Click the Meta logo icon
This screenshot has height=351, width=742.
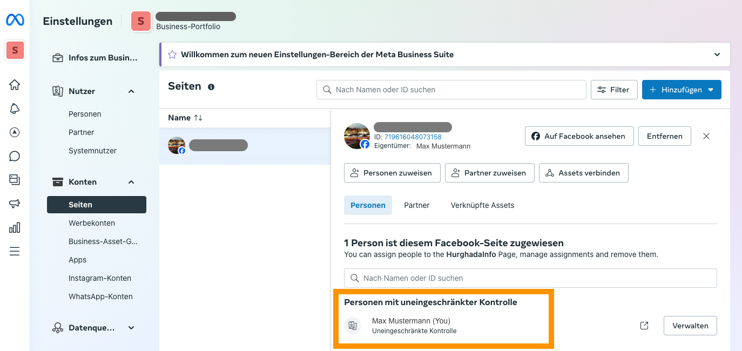[x=15, y=21]
